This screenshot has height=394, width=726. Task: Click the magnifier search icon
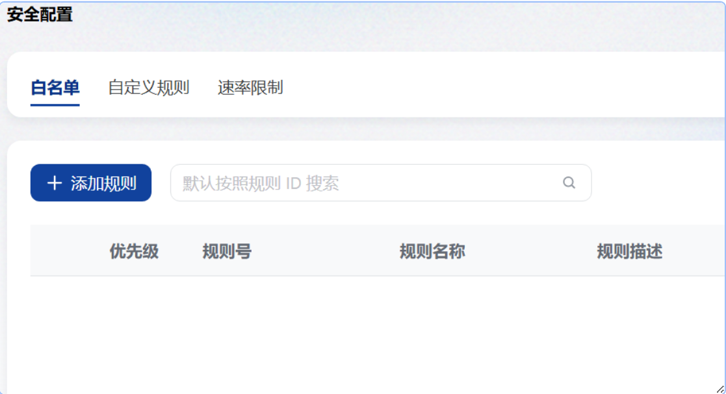(569, 183)
